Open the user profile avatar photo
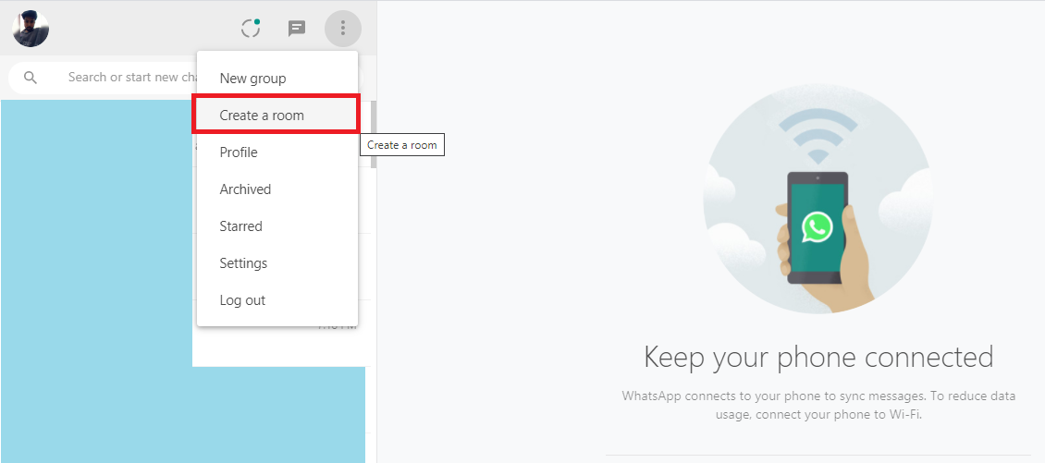The width and height of the screenshot is (1045, 463). pyautogui.click(x=31, y=29)
